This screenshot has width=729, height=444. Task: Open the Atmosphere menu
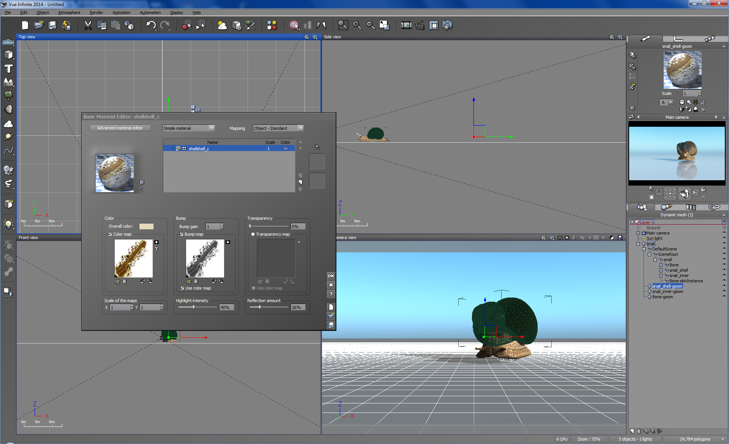point(69,13)
